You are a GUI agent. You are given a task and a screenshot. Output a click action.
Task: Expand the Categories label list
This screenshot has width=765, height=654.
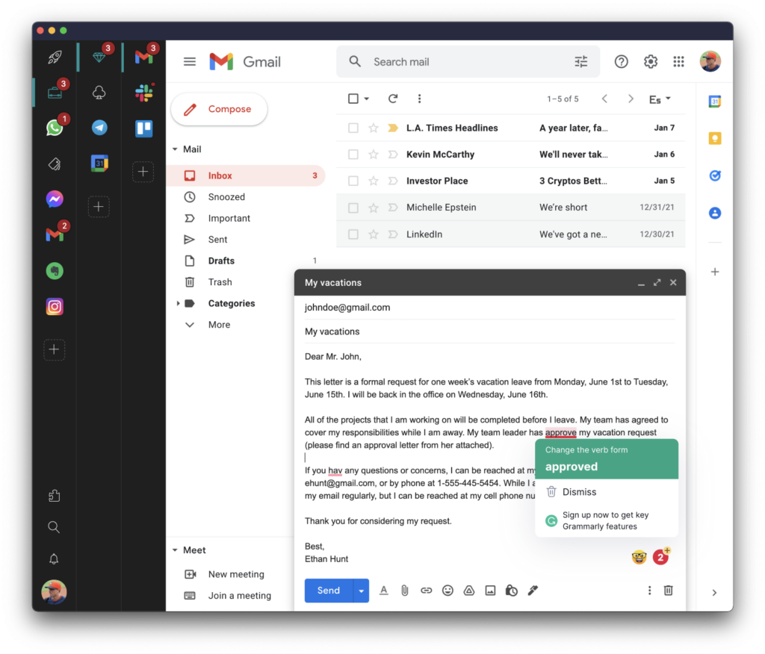coord(178,303)
